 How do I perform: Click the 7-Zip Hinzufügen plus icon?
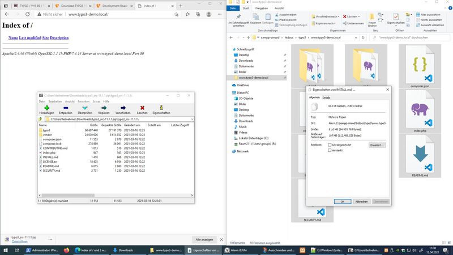coord(46,108)
